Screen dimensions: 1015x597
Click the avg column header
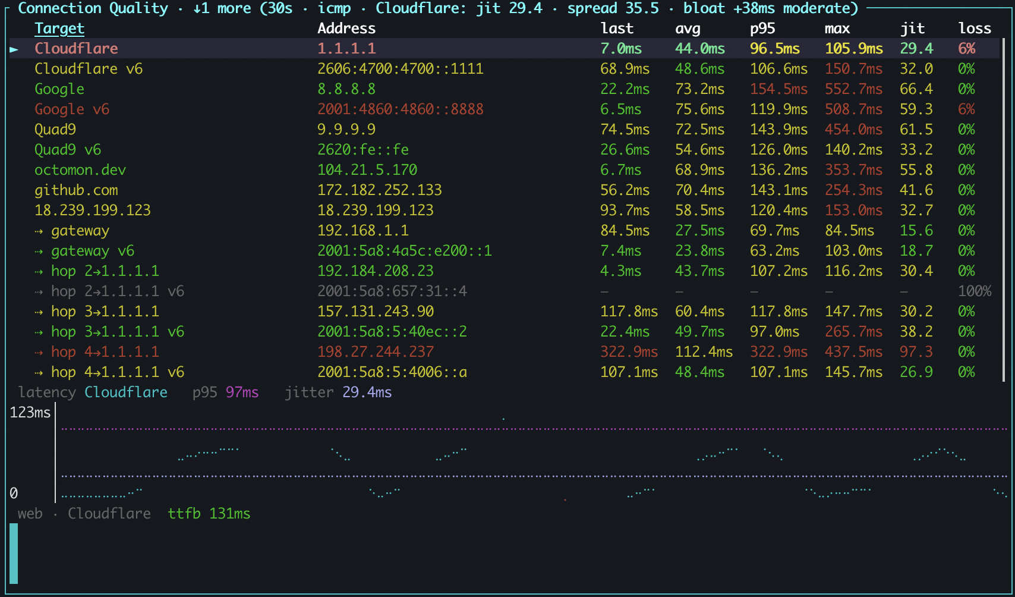[688, 28]
